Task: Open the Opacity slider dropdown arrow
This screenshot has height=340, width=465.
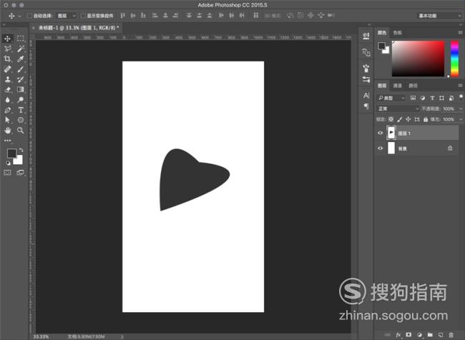Action: pos(461,109)
